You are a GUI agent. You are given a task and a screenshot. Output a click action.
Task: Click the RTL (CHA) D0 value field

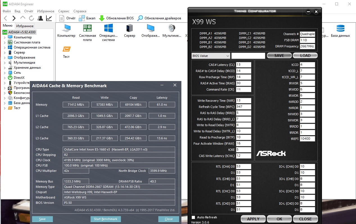click(x=244, y=167)
